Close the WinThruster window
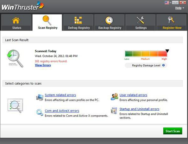 [183, 3]
